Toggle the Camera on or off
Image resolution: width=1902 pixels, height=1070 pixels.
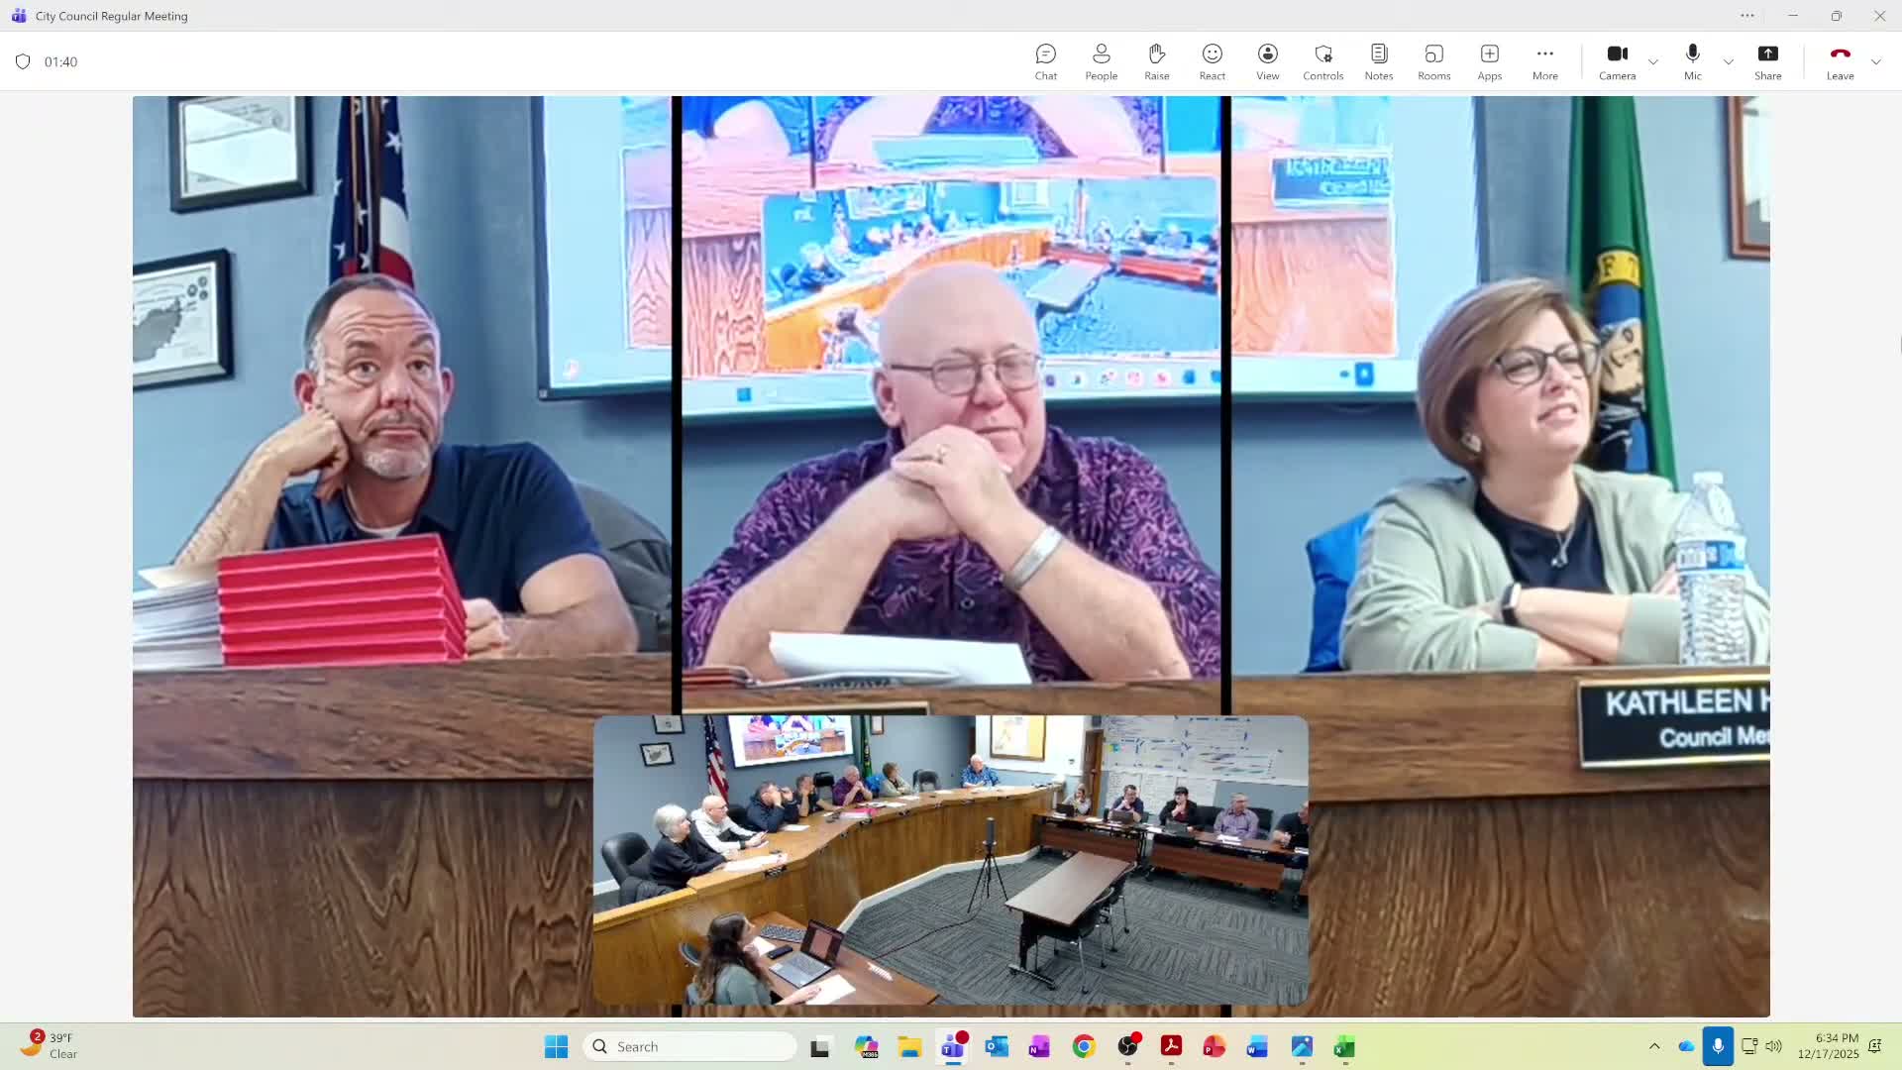tap(1617, 61)
